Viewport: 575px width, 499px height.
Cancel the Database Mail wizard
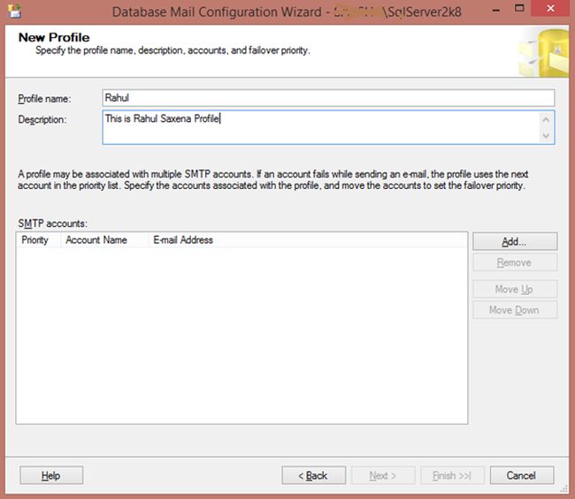click(521, 475)
